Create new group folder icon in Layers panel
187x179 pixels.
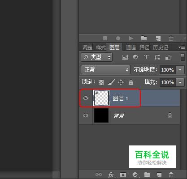click(x=147, y=175)
